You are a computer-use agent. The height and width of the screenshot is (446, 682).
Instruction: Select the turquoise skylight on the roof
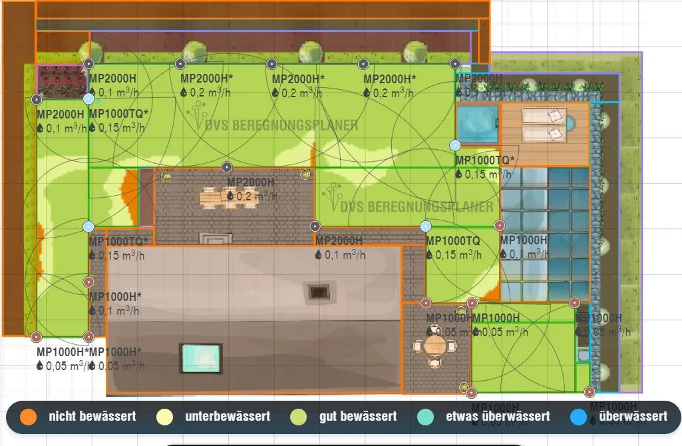coord(201,358)
